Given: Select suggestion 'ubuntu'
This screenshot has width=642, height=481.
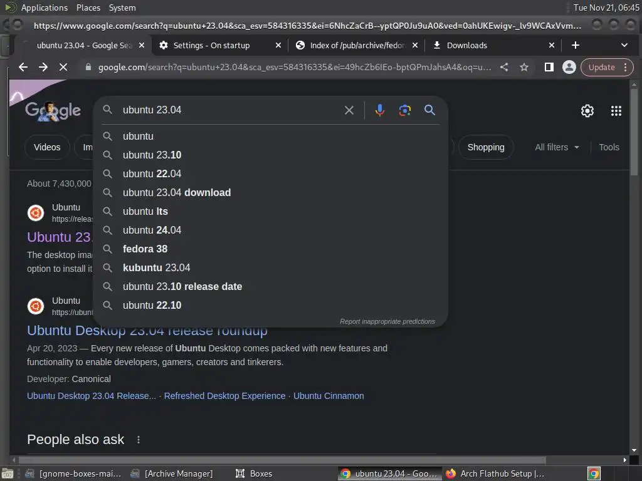Looking at the screenshot, I should pyautogui.click(x=270, y=136).
